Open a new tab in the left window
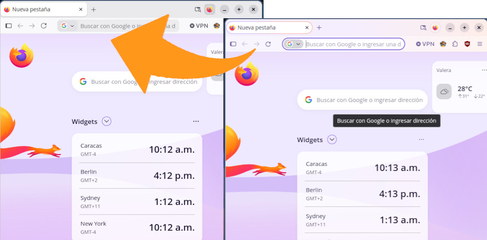This screenshot has width=487, height=240. (x=94, y=9)
